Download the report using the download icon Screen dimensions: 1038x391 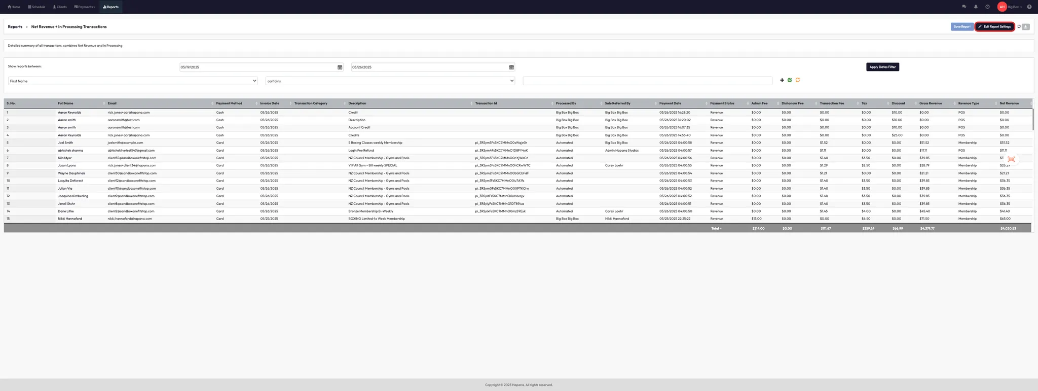(x=1026, y=27)
